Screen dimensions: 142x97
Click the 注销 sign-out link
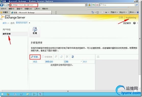tap(121, 18)
